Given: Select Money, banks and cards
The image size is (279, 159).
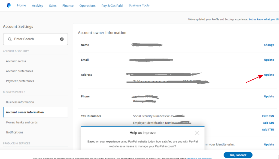Looking at the screenshot, I should coord(22,122).
